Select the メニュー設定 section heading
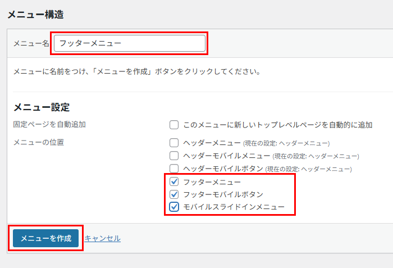This screenshot has width=393, height=268. (41, 107)
